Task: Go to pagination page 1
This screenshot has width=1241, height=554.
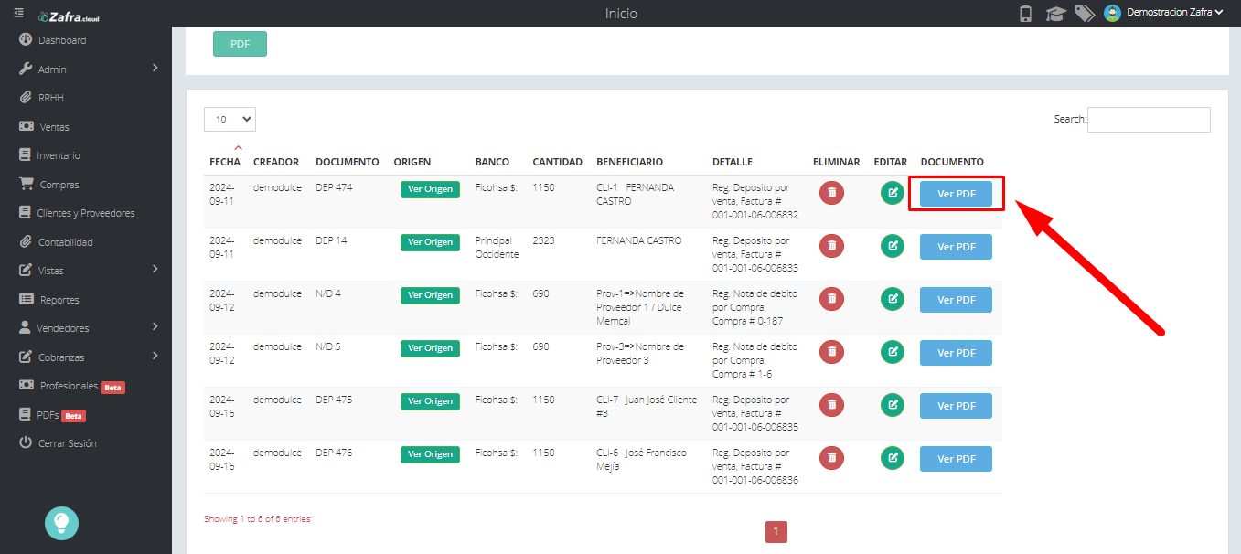Action: click(776, 532)
